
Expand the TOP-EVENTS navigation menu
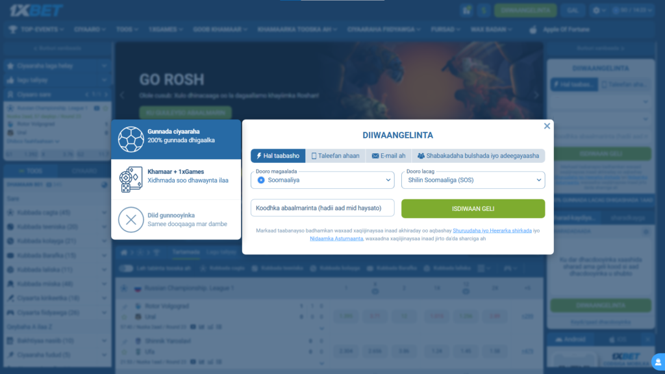pyautogui.click(x=36, y=29)
